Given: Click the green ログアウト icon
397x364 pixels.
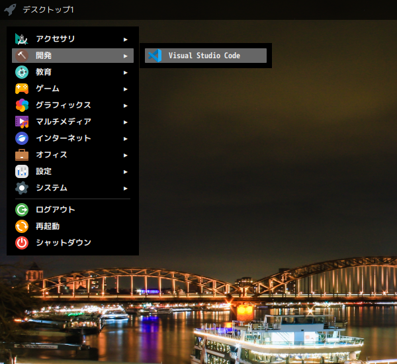Looking at the screenshot, I should (22, 210).
